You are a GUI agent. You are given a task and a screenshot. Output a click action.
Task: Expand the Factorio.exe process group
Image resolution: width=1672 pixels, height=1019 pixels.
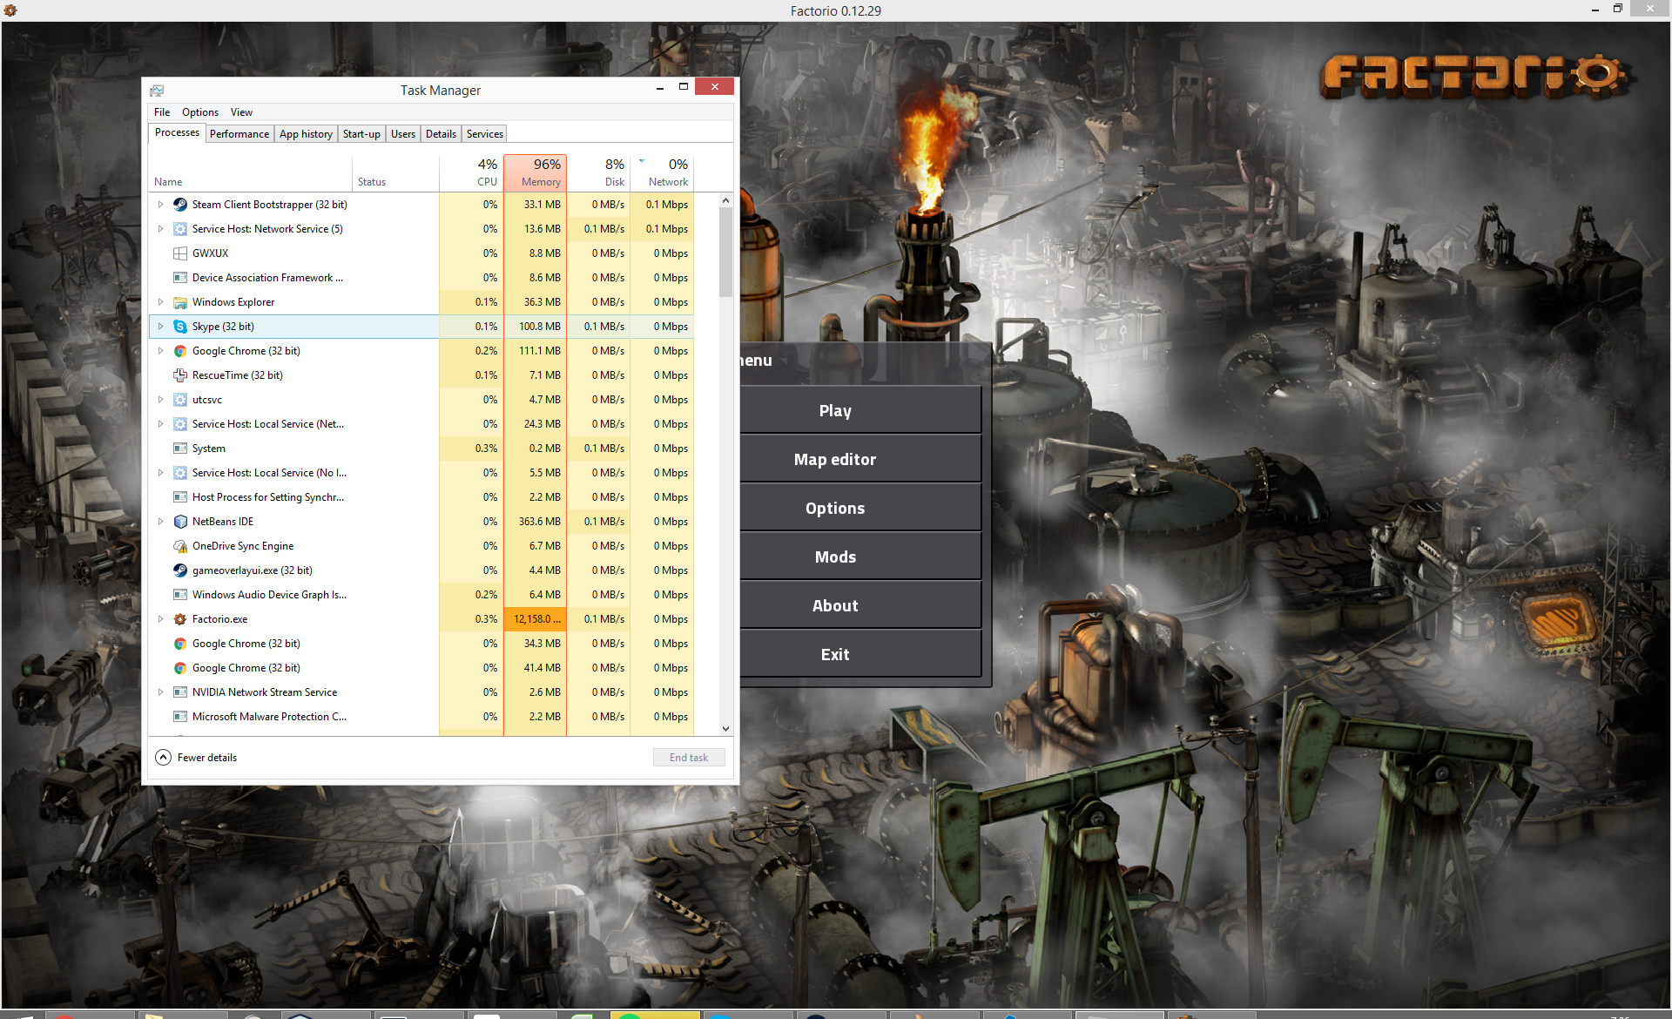[160, 619]
